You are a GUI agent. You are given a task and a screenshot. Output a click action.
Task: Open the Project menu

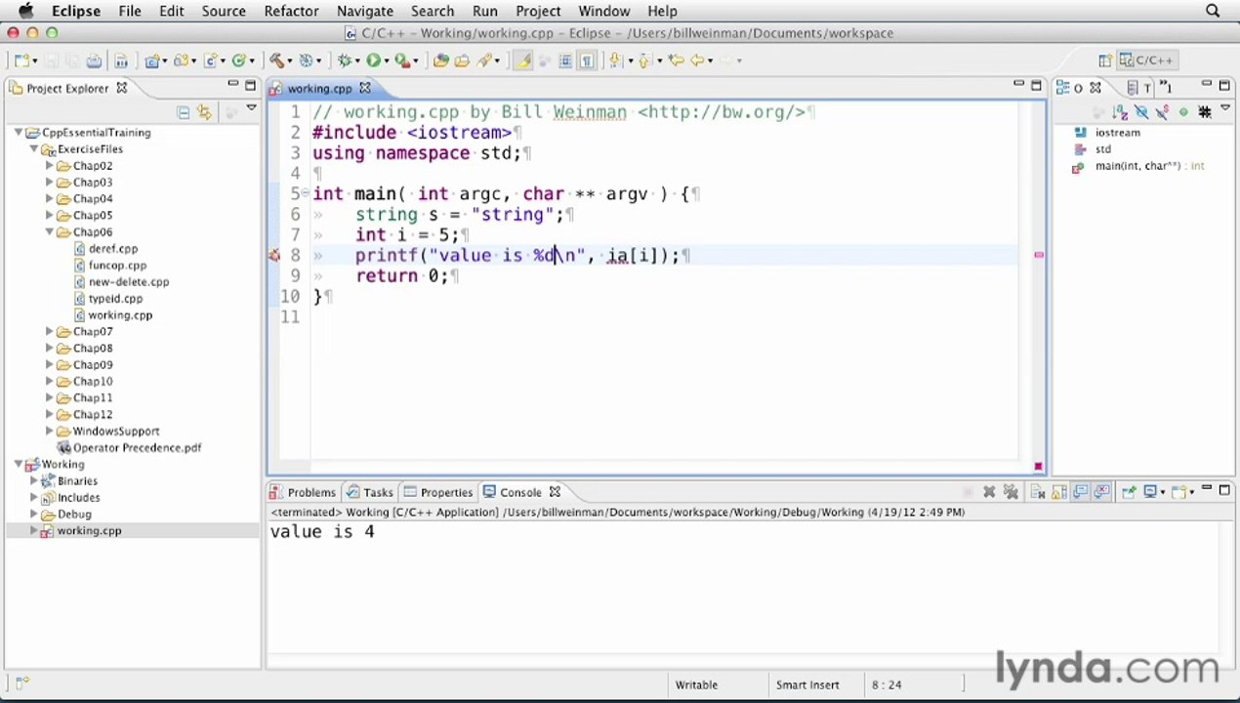pos(538,12)
